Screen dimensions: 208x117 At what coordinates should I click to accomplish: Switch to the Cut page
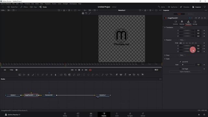tap(78, 114)
